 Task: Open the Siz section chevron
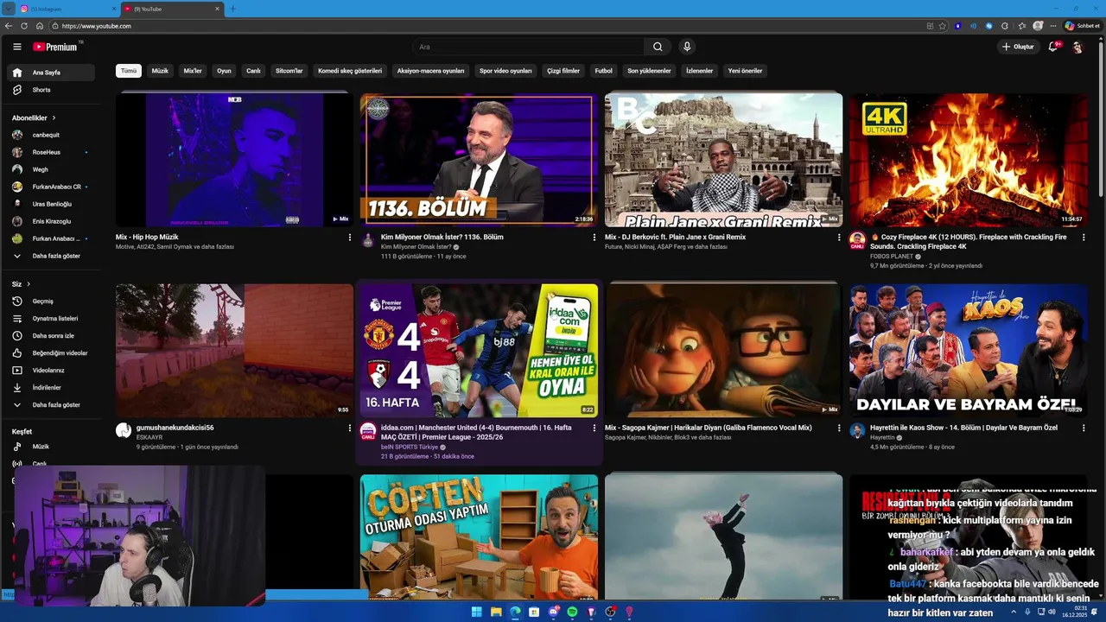[x=28, y=284]
